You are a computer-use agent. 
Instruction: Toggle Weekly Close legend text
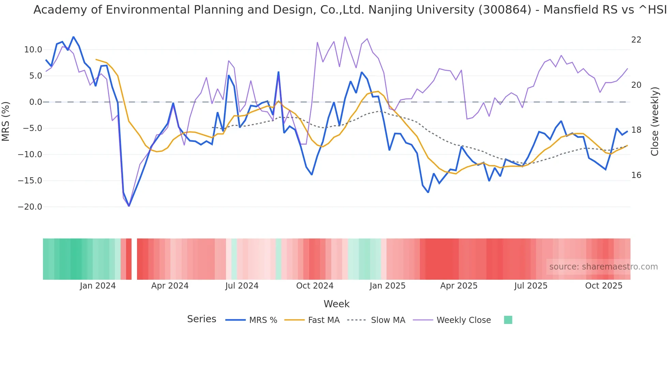pyautogui.click(x=464, y=320)
